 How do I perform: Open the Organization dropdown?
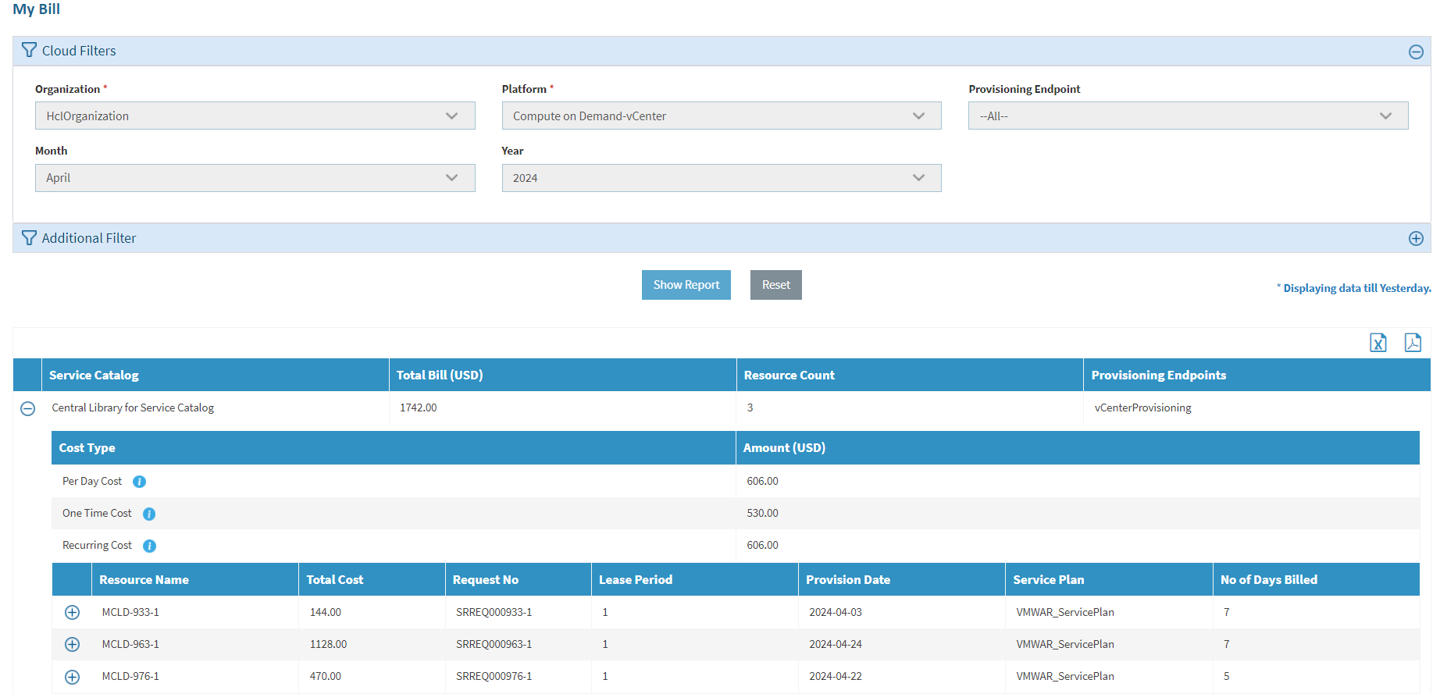[255, 116]
